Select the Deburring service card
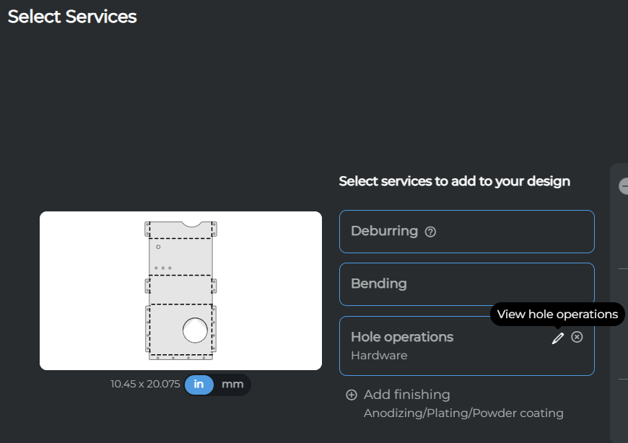The width and height of the screenshot is (628, 443). [466, 232]
